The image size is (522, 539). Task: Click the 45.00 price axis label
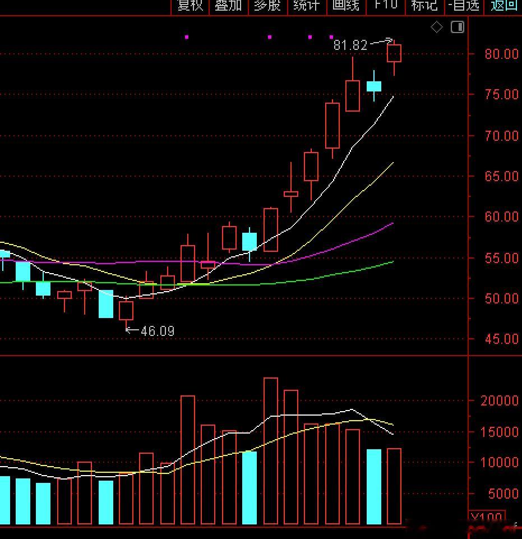(x=501, y=339)
